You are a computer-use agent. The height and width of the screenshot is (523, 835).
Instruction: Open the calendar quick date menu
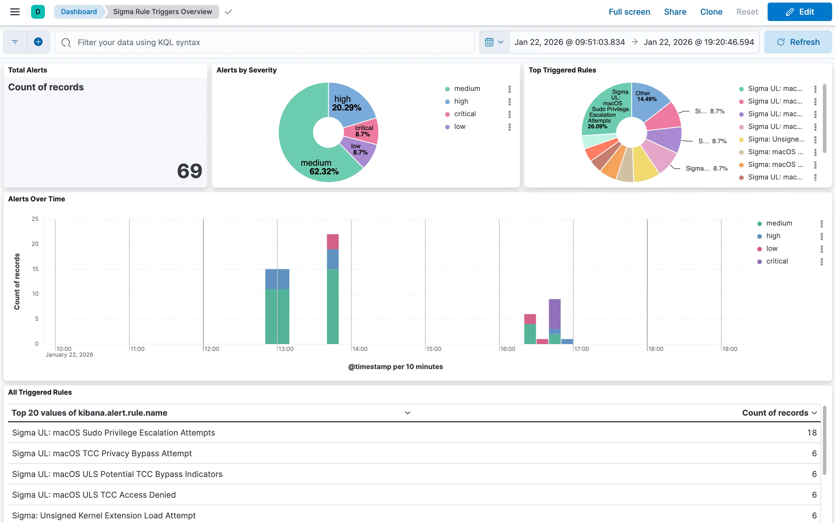point(494,42)
